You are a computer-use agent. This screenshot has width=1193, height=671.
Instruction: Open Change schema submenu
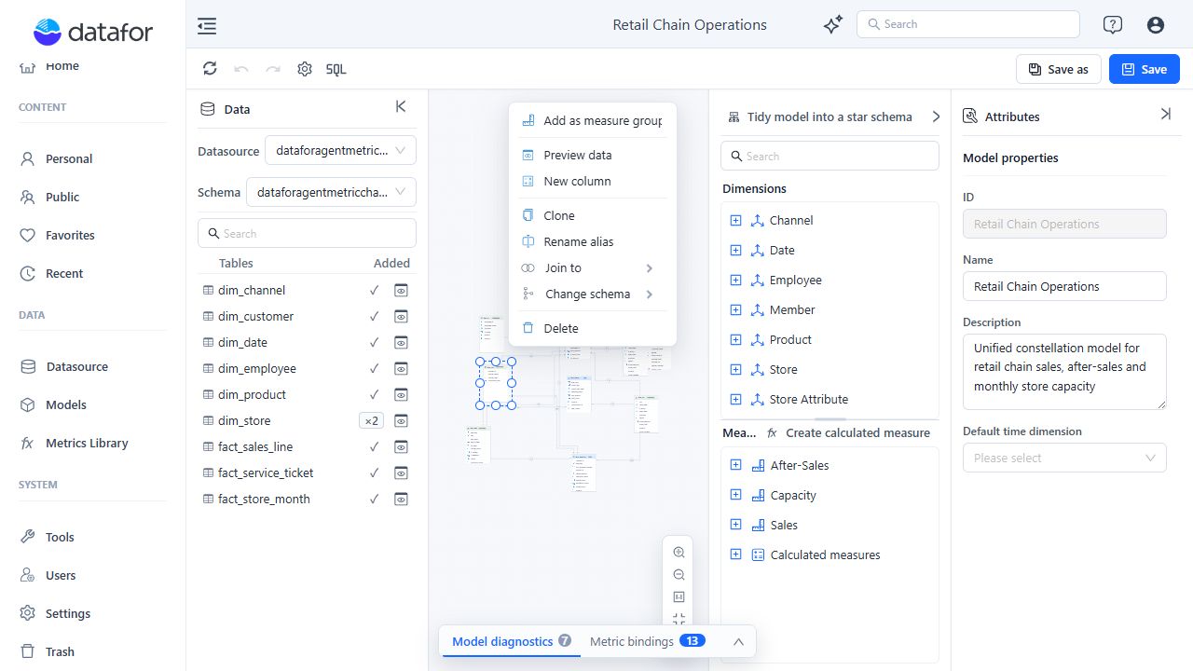coord(593,294)
